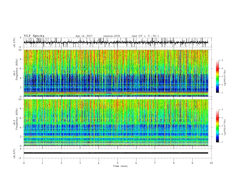Image resolution: width=238 pixels, height=183 pixels.
Task: Click the ch.2 PSD color bar
Action: tap(217, 126)
